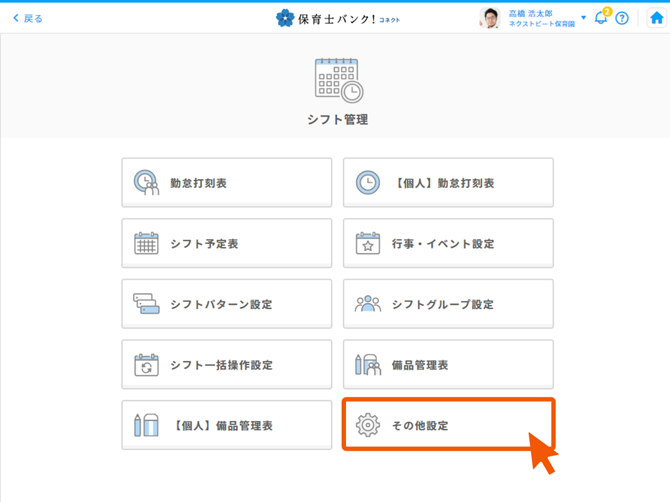This screenshot has width=670, height=502.
Task: Click the user profile avatar photo
Action: click(490, 18)
